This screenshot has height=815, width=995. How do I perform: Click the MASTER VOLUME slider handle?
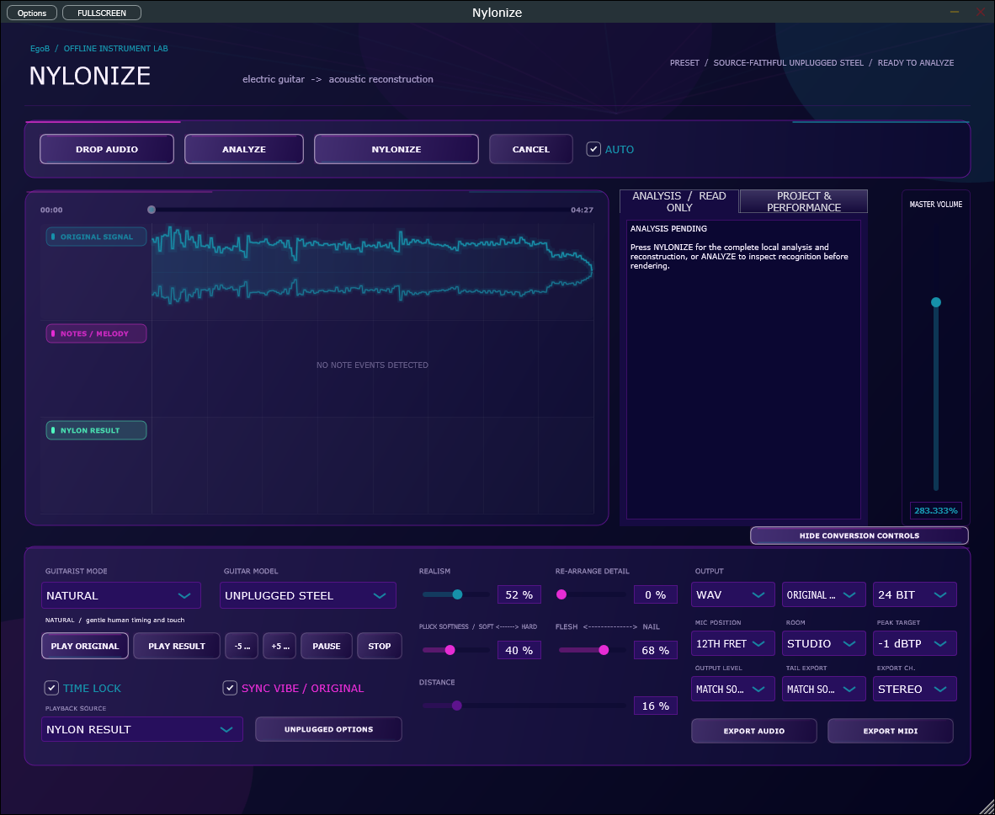click(x=935, y=302)
